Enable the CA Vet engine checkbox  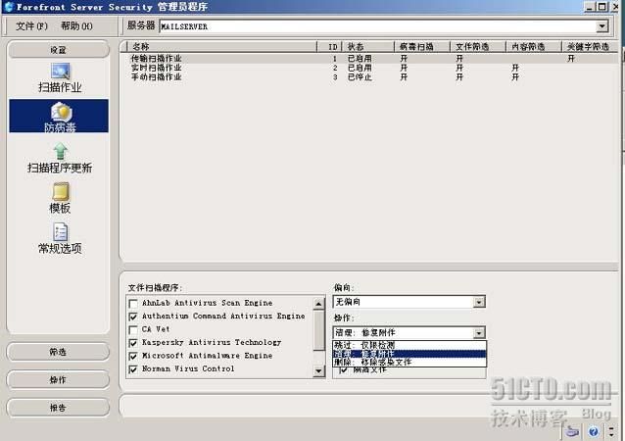click(x=133, y=330)
